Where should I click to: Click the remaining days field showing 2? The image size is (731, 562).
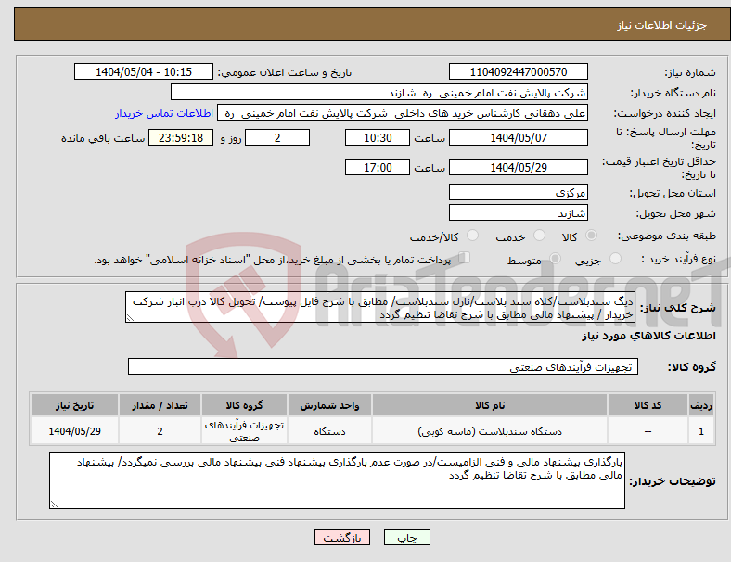(277, 137)
